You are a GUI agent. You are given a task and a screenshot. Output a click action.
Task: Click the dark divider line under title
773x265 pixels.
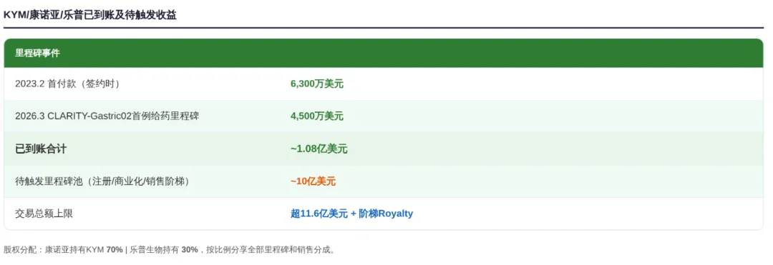point(384,28)
